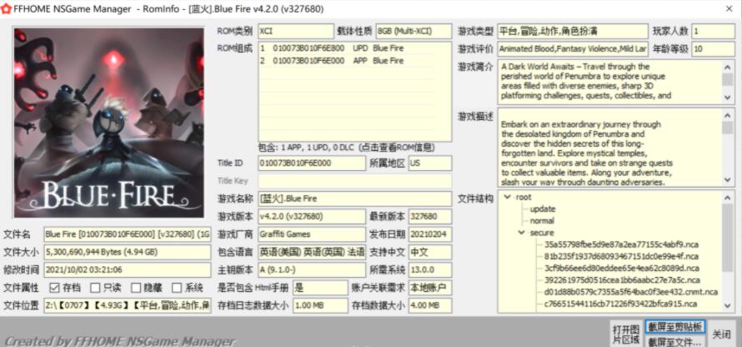Click the ROM类别 XCI field
742x347 pixels.
click(x=296, y=31)
